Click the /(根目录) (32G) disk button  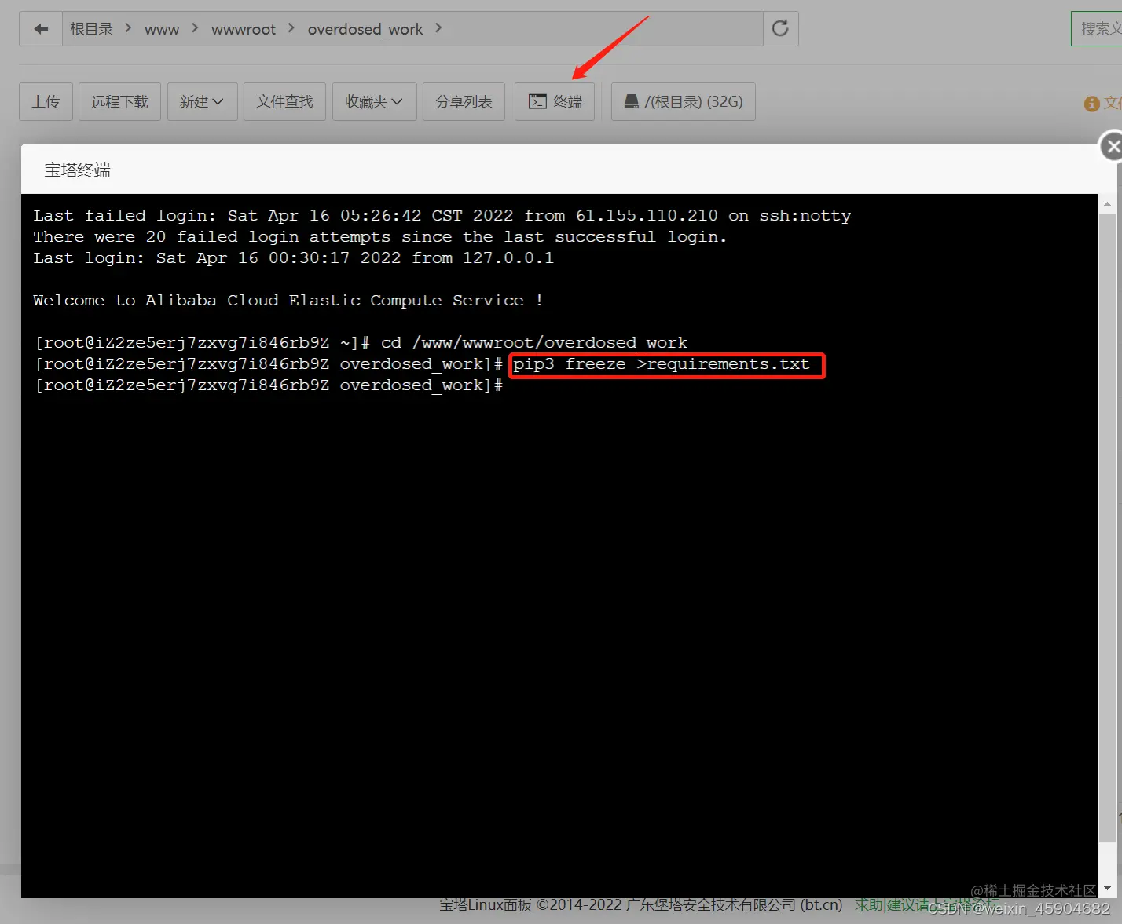[684, 102]
